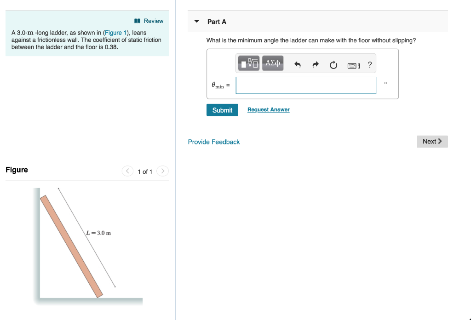Undo the last equation edit
The width and height of the screenshot is (471, 320).
297,65
